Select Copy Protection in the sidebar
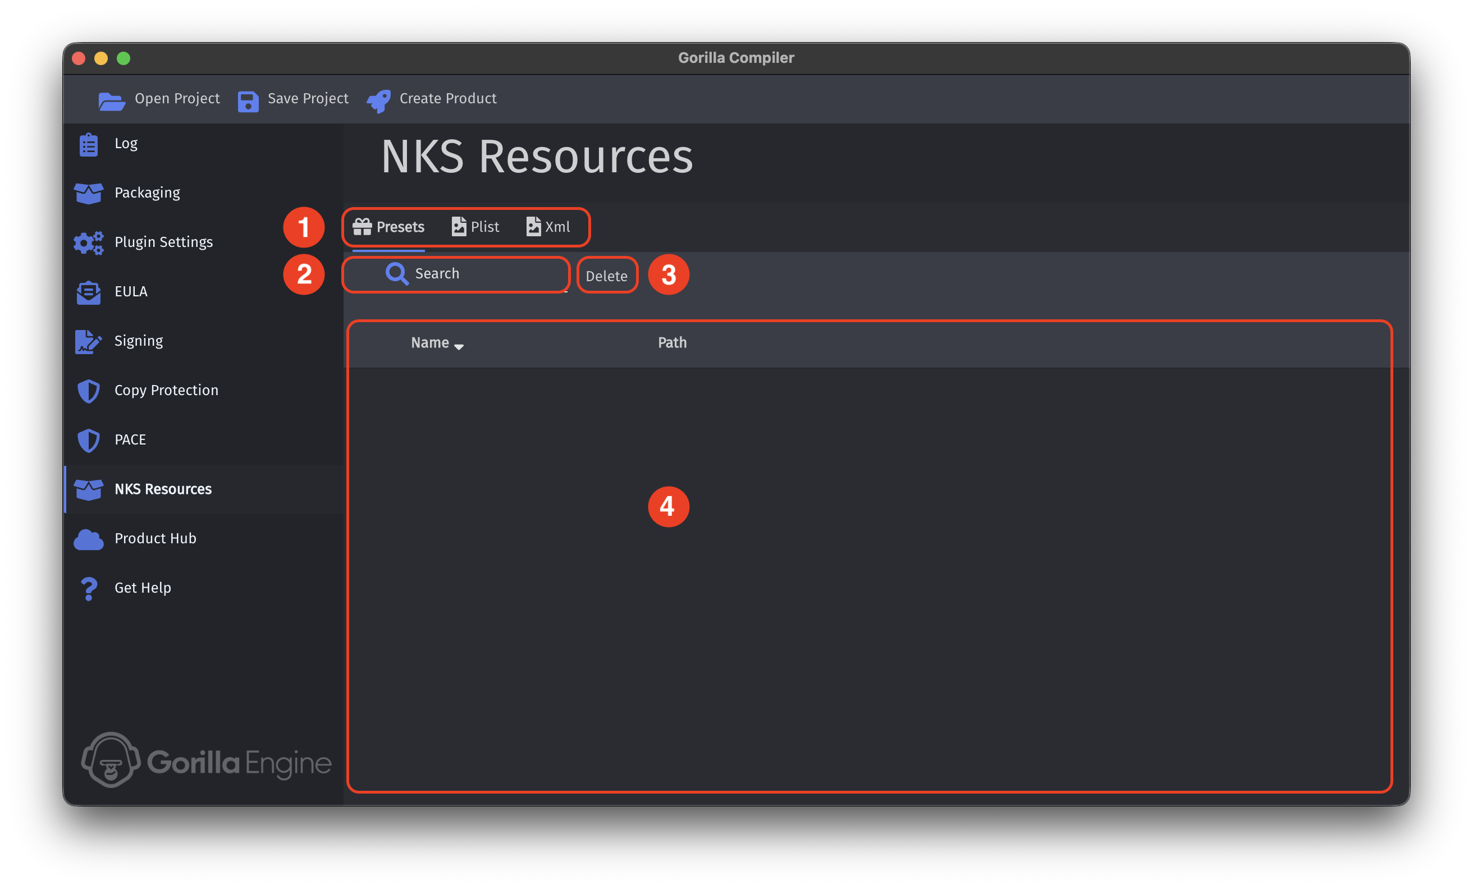1473x889 pixels. [203, 391]
